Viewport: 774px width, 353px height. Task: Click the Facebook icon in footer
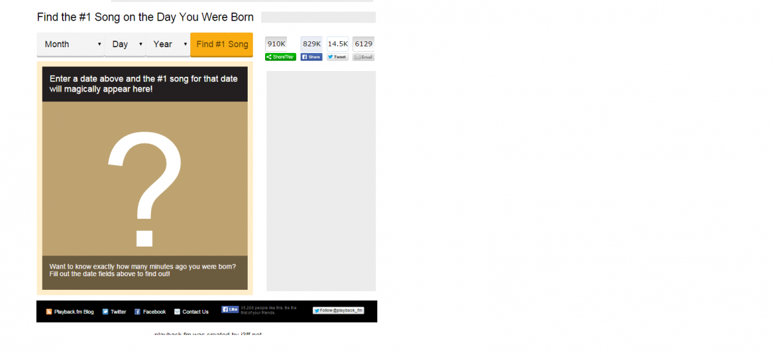click(x=137, y=312)
